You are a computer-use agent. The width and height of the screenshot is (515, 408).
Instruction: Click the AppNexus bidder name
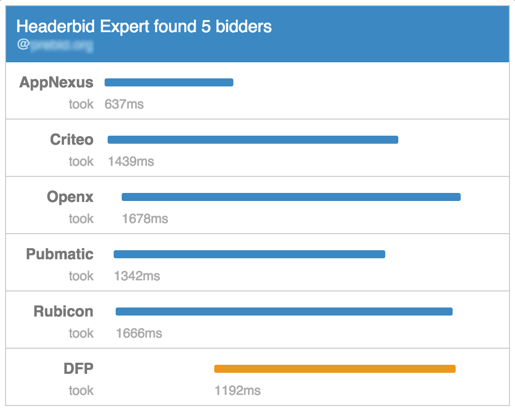click(x=55, y=82)
